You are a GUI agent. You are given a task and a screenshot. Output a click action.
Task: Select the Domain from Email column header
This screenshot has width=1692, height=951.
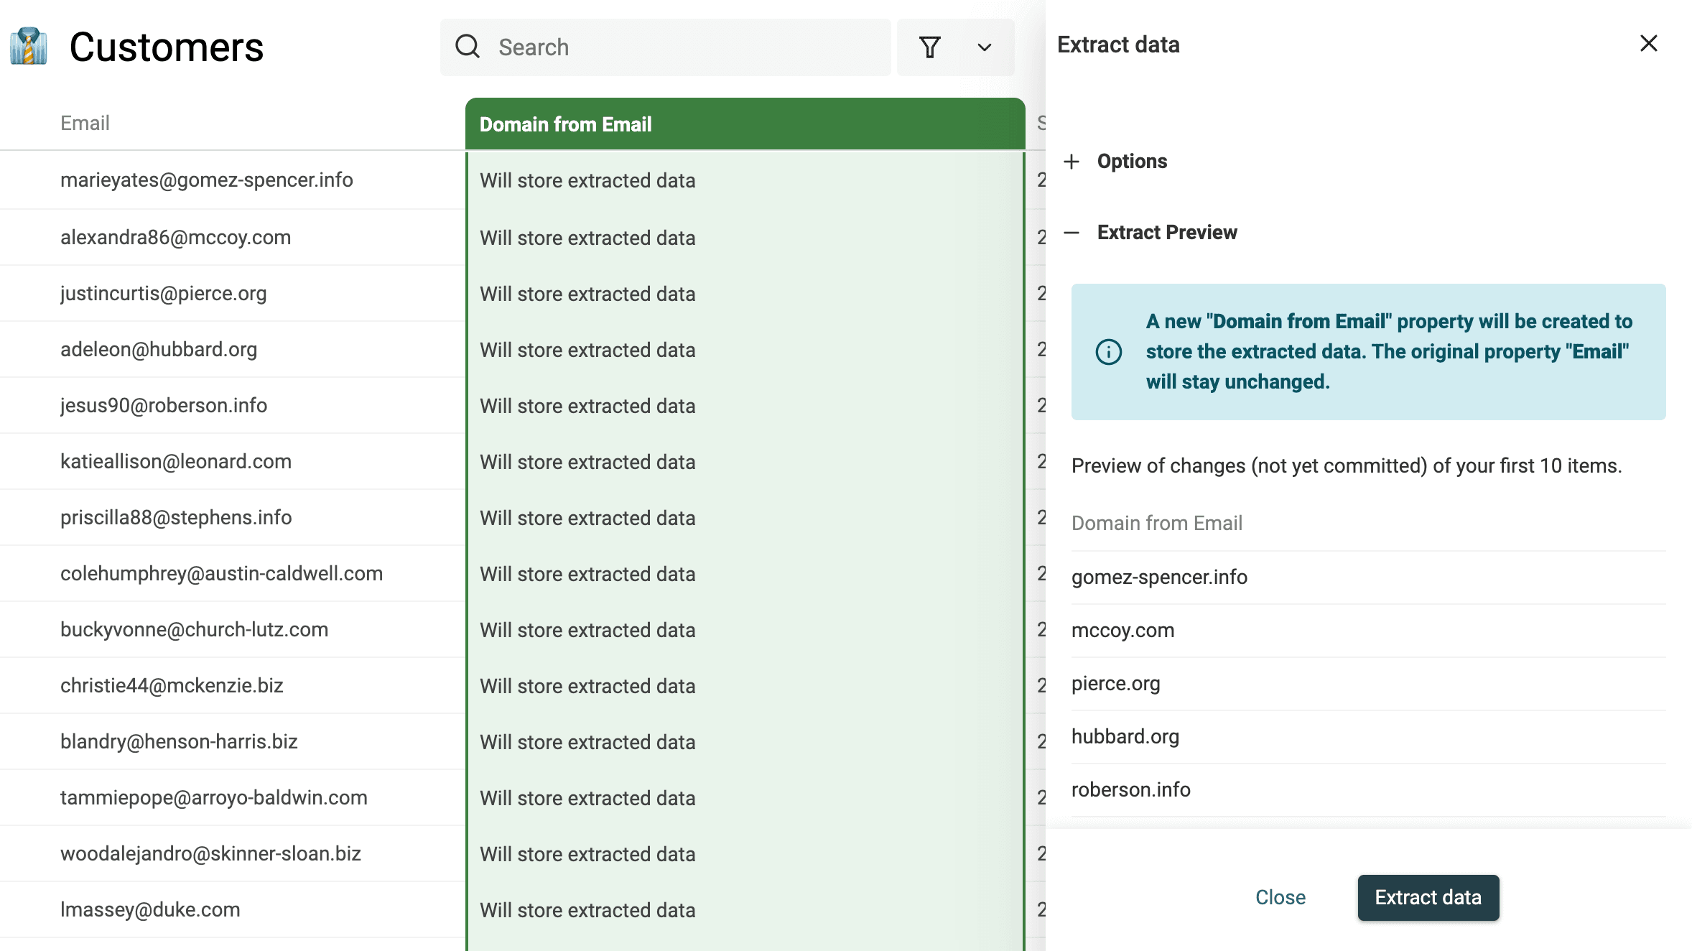pos(745,124)
